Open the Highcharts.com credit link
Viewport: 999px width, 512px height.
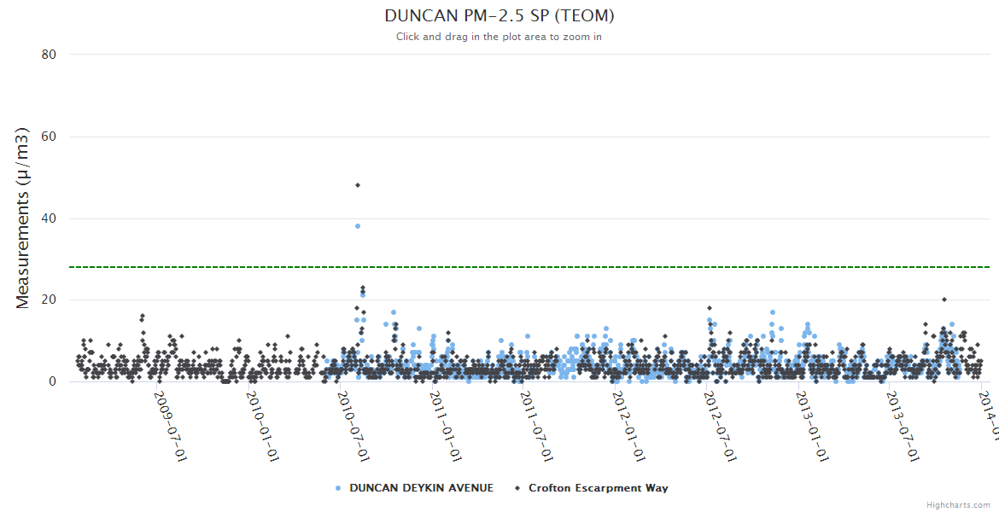coord(958,505)
